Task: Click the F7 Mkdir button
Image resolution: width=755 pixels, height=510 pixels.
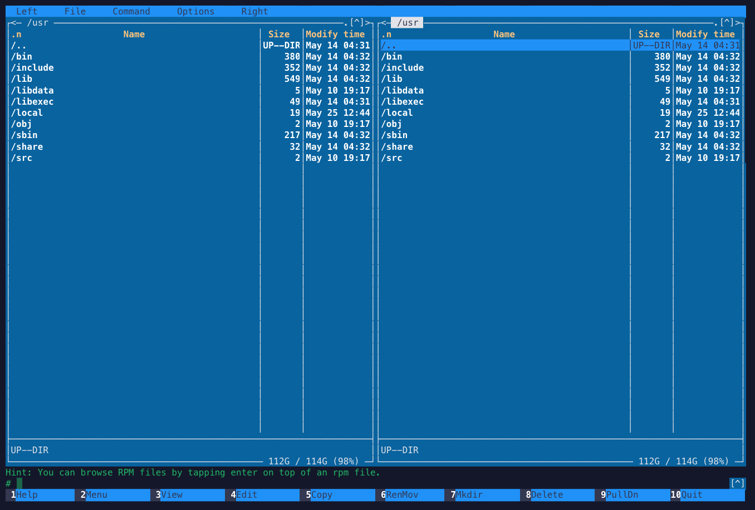Action: click(x=469, y=494)
